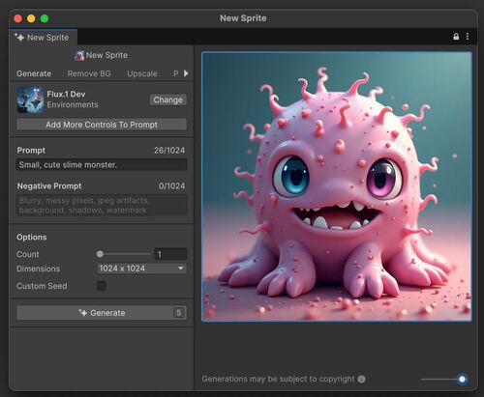The width and height of the screenshot is (484, 397).
Task: Click the Negative Prompt text area
Action: pos(102,205)
